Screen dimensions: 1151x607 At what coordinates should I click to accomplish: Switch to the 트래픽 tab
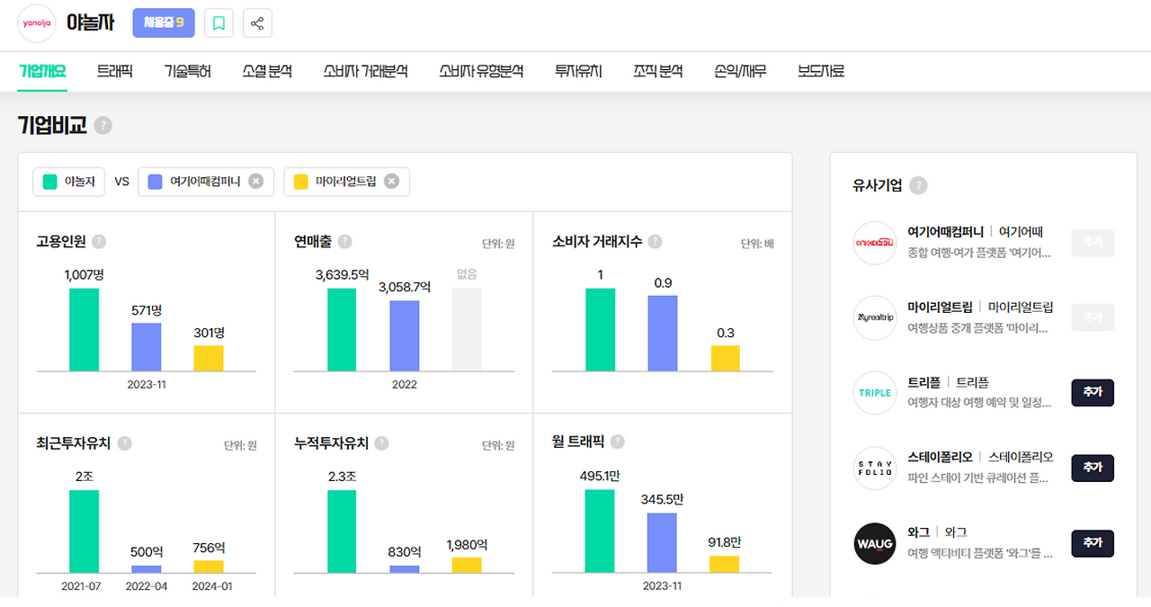coord(115,70)
